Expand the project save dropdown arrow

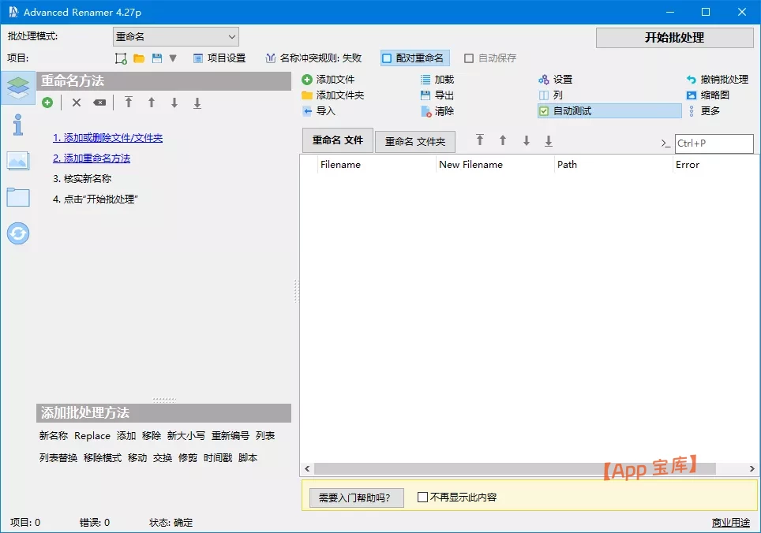click(x=173, y=58)
